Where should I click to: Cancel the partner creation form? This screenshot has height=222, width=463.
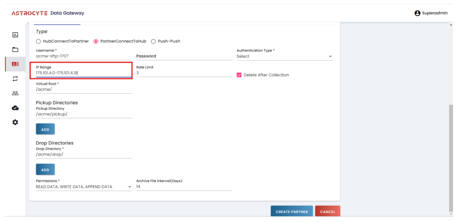[x=327, y=212]
